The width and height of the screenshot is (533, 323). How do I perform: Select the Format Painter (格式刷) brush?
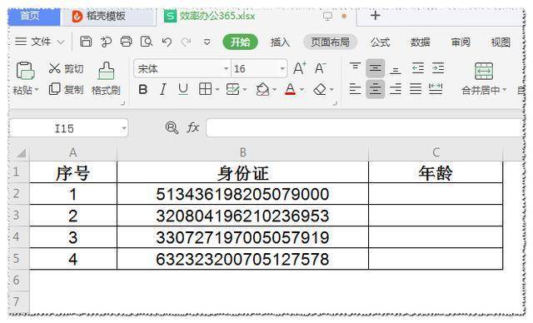click(106, 79)
